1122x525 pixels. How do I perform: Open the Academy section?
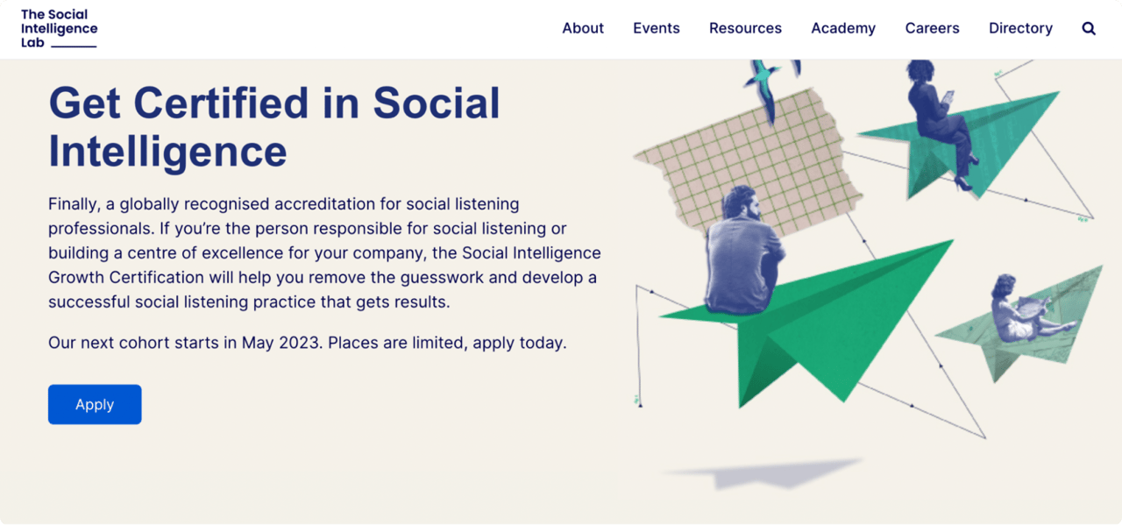point(842,28)
